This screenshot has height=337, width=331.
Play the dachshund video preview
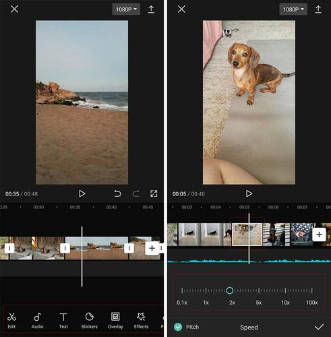(x=249, y=193)
